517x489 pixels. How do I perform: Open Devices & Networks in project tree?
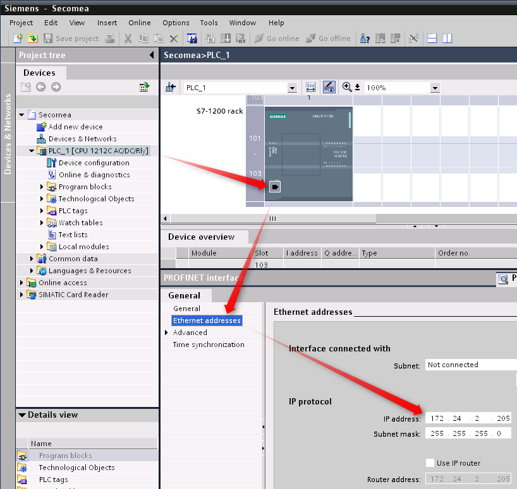click(x=82, y=139)
